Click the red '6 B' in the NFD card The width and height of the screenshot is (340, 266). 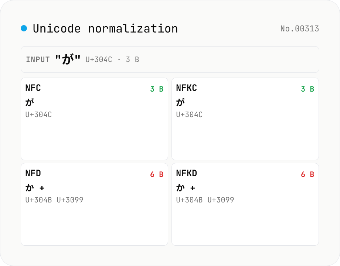(157, 174)
